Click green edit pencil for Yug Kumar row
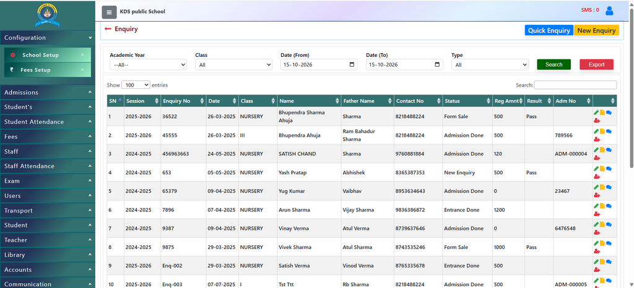This screenshot has width=634, height=288. tap(596, 187)
